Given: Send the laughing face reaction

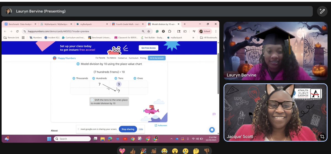Looking at the screenshot, I should click(164, 151).
